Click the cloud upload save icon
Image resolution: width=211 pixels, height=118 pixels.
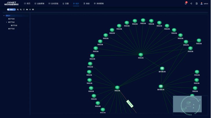[x=27, y=9]
